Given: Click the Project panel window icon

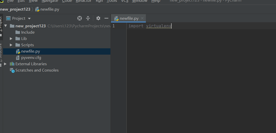Looking at the screenshot, I should [8, 18].
